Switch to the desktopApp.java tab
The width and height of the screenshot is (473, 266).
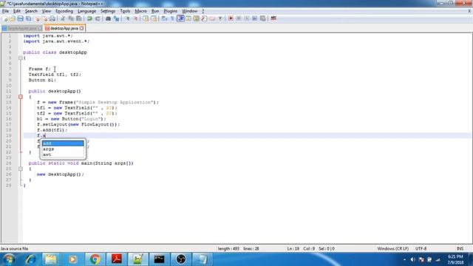64,28
